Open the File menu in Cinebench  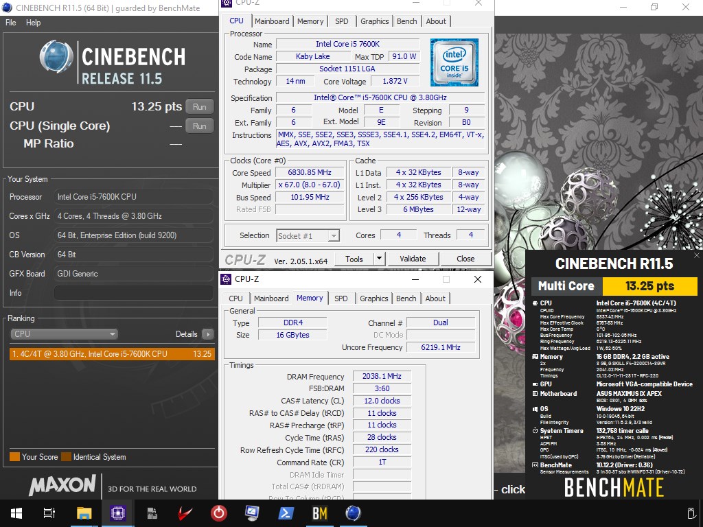(11, 23)
